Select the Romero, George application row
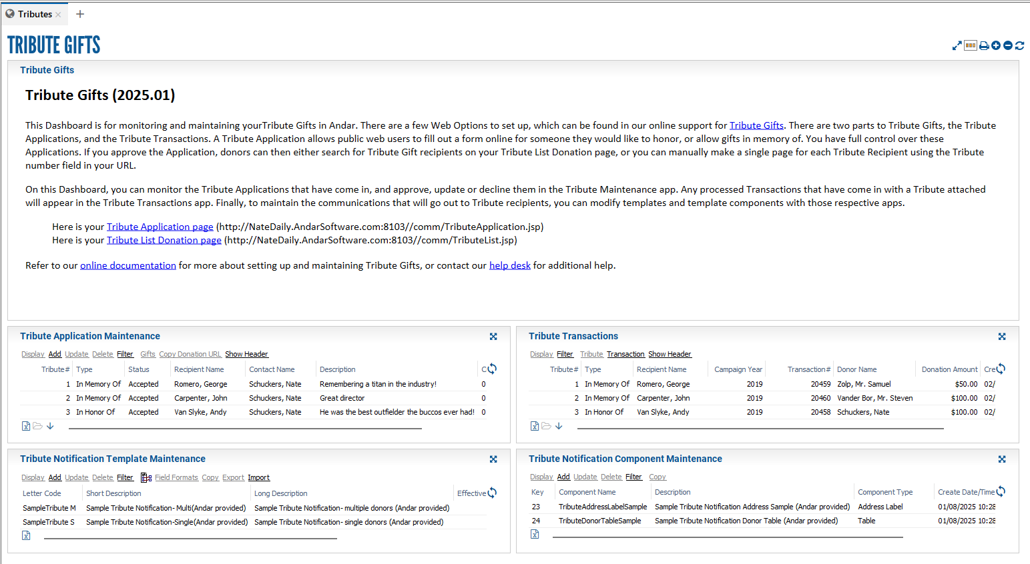The image size is (1030, 564). pyautogui.click(x=254, y=384)
